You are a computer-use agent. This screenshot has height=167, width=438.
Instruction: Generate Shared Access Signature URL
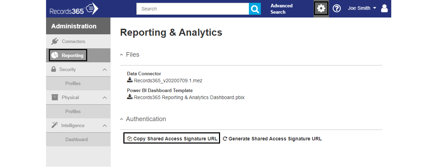[272, 139]
